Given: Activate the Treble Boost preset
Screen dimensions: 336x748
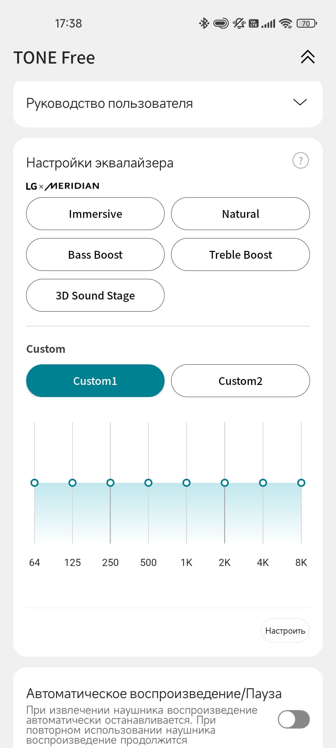Looking at the screenshot, I should [240, 255].
